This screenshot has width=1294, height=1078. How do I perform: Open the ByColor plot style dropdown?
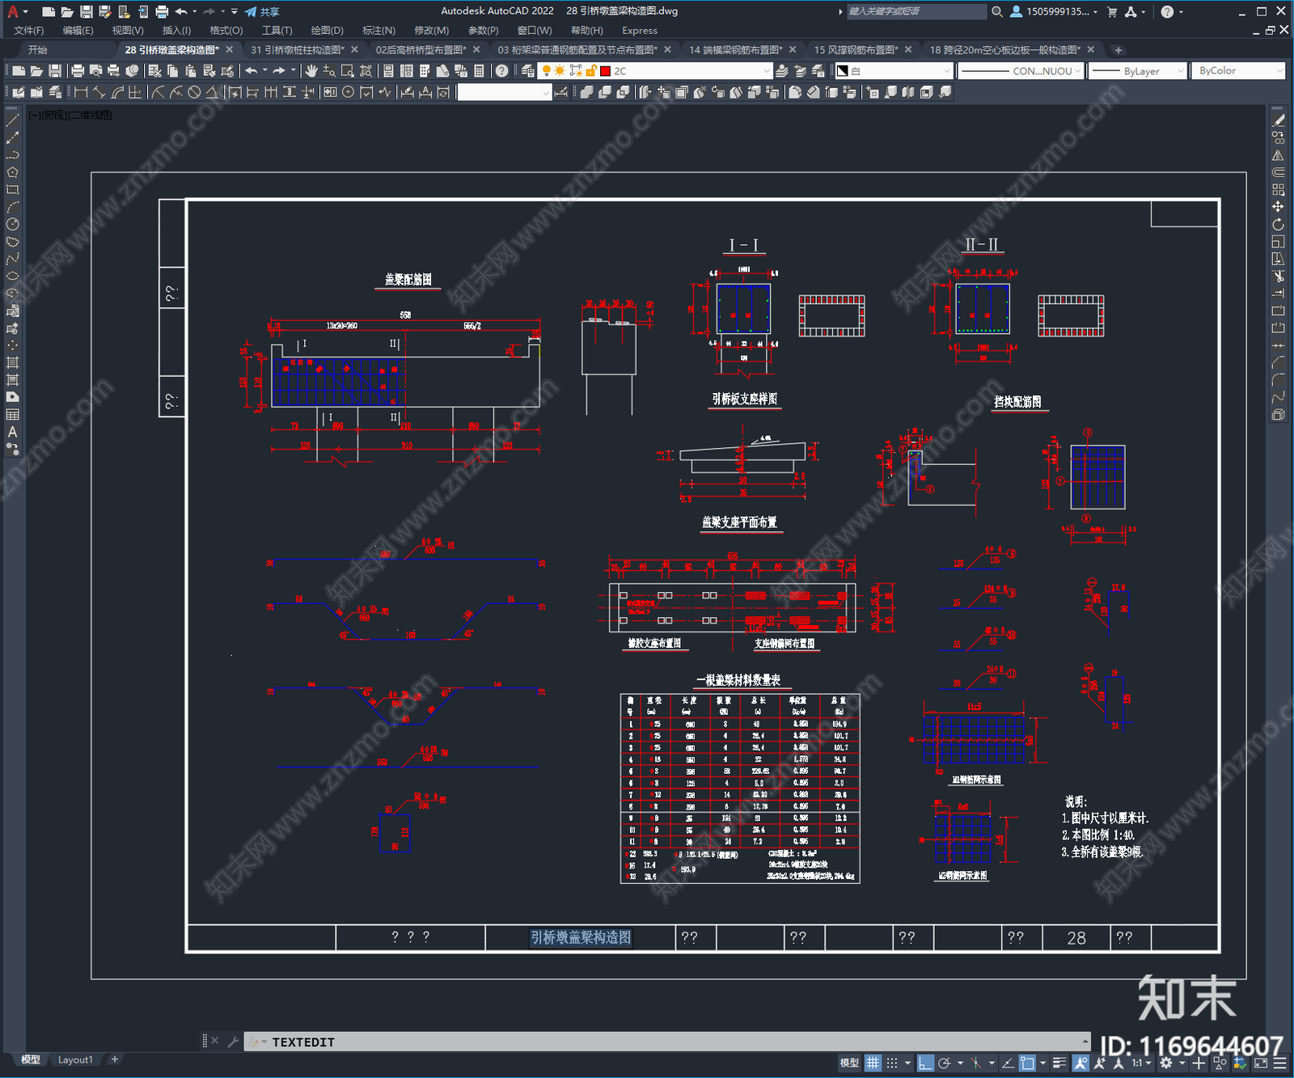1238,71
